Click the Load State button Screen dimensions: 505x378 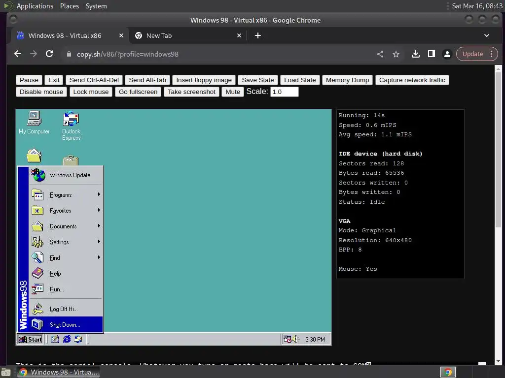point(300,80)
